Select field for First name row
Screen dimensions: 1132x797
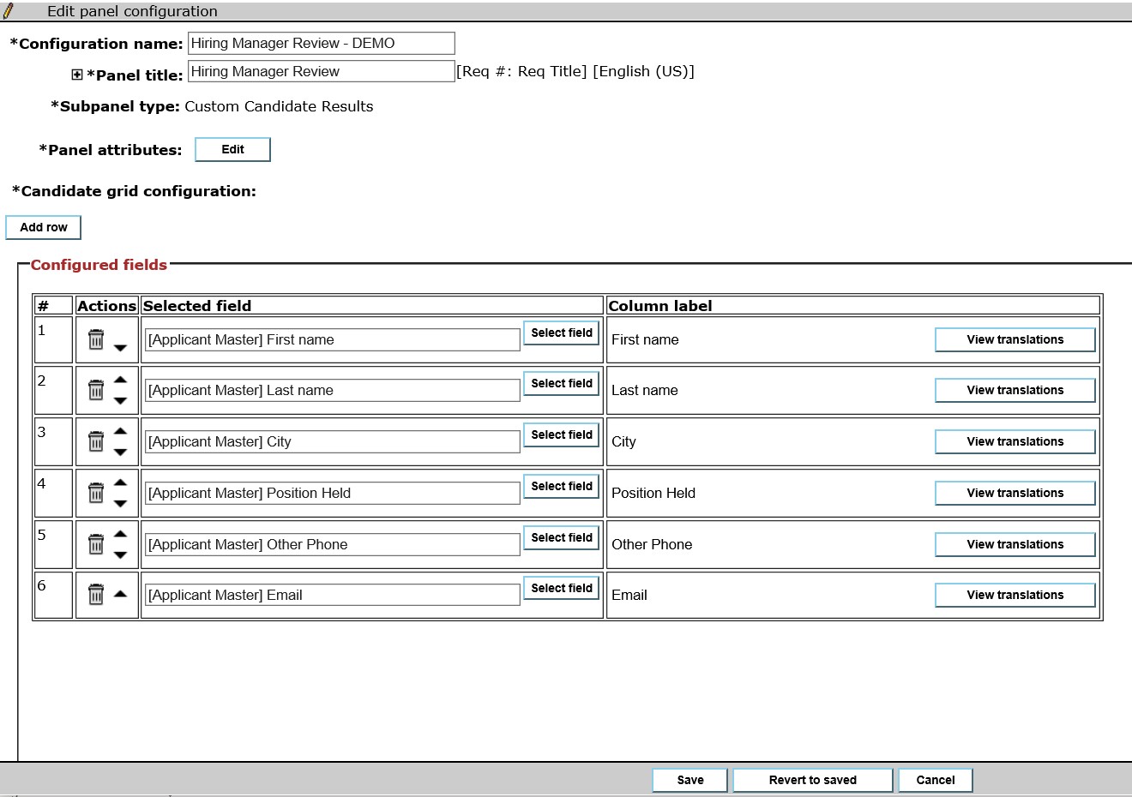coord(562,333)
